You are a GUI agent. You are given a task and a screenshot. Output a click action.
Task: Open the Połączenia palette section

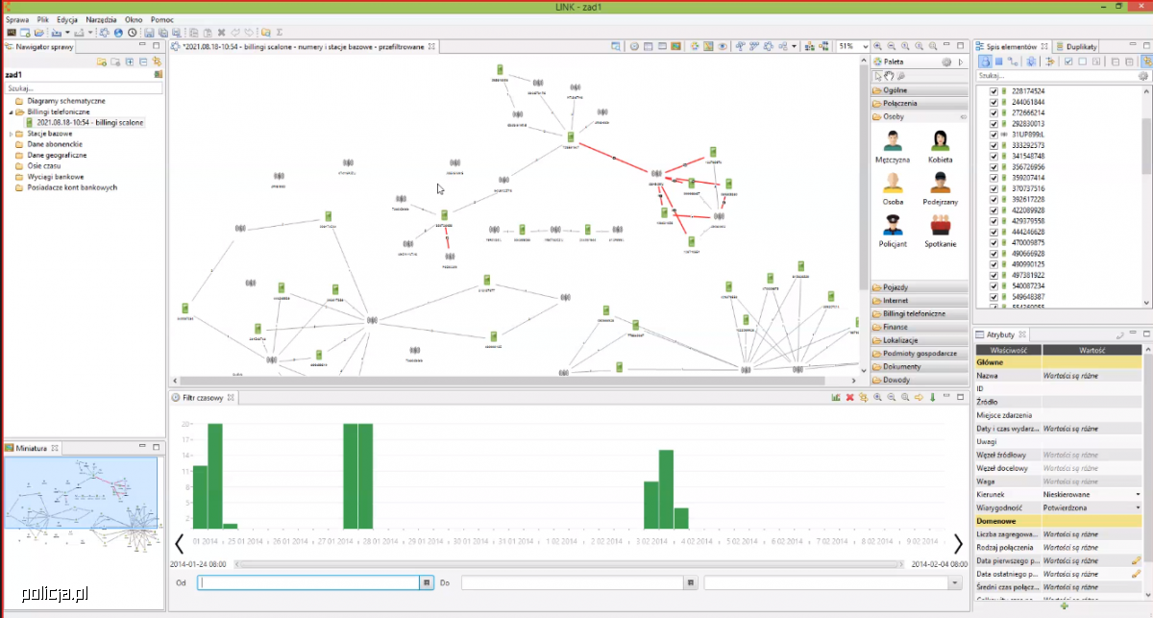920,103
